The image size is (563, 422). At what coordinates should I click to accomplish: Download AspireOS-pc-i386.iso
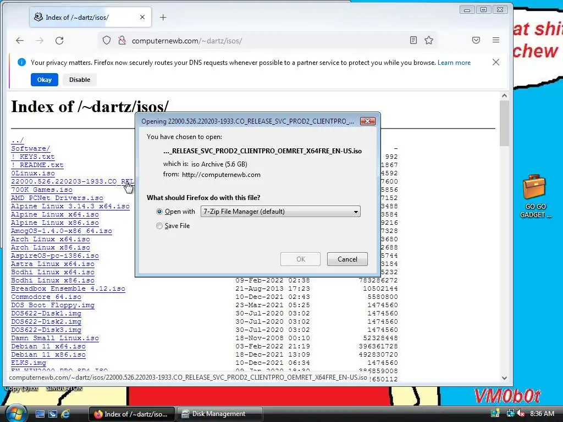[54, 256]
